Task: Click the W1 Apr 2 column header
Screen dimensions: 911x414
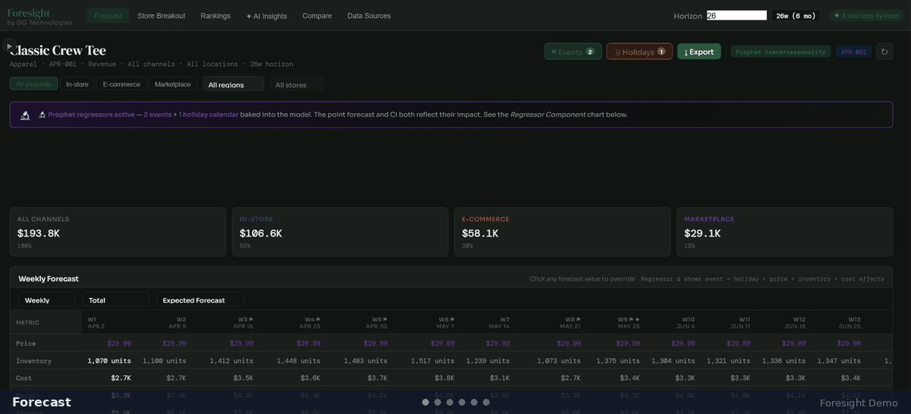Action: 96,322
